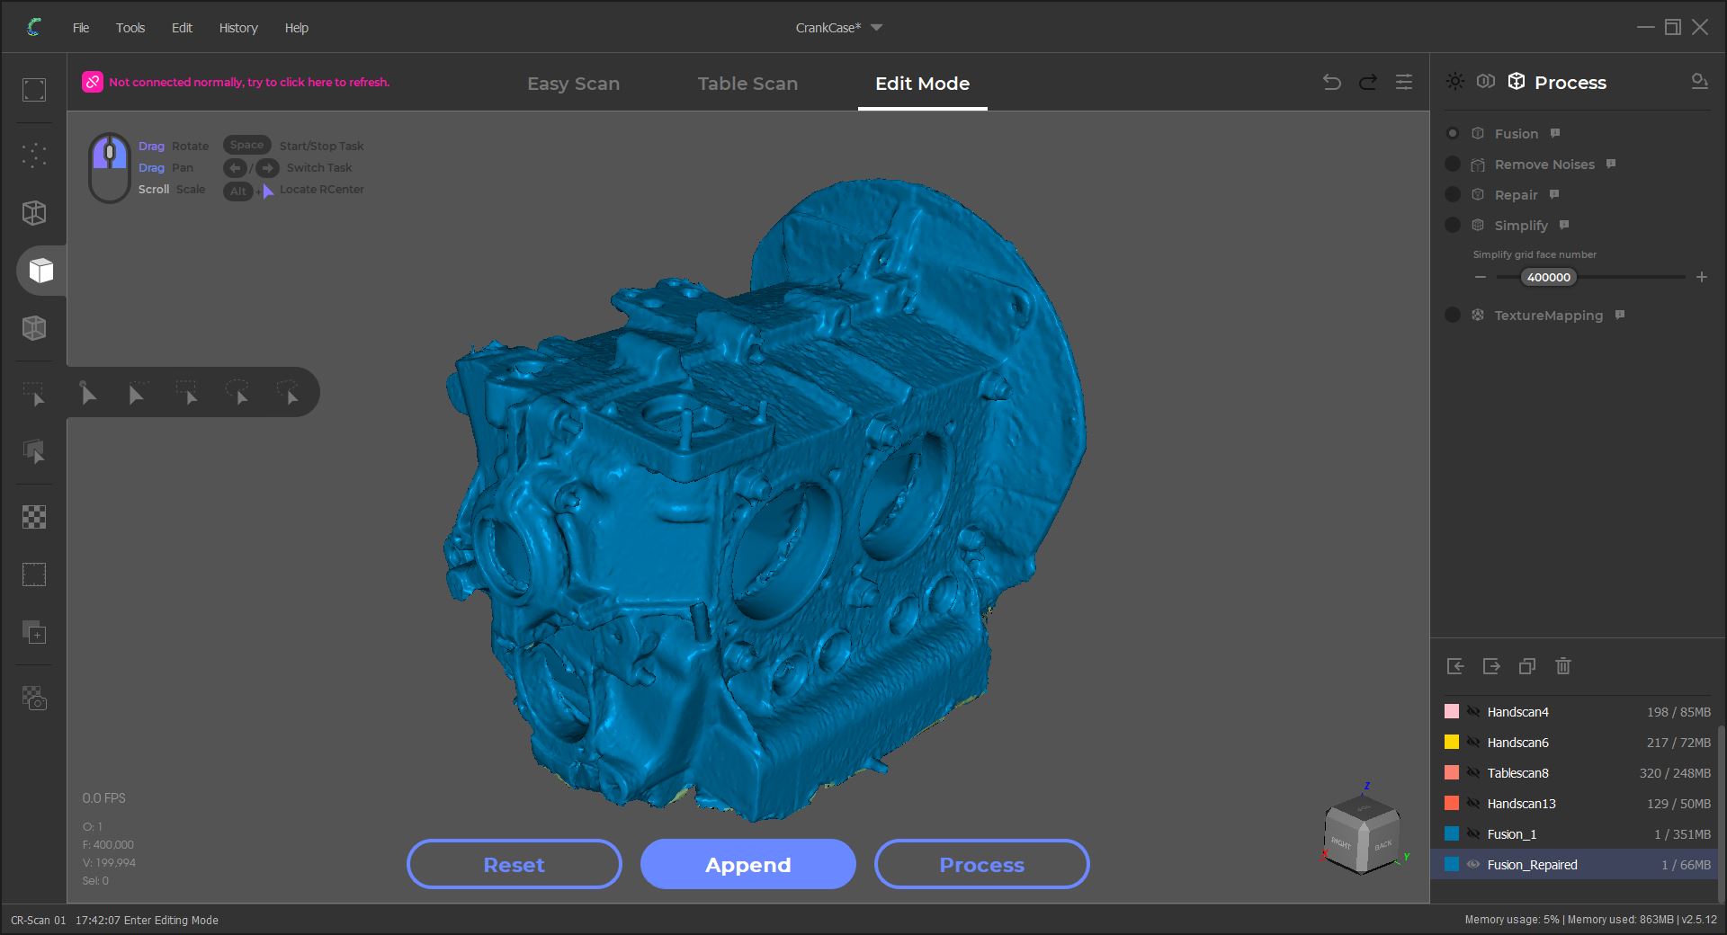
Task: Switch to the Table Scan tab
Action: click(747, 84)
